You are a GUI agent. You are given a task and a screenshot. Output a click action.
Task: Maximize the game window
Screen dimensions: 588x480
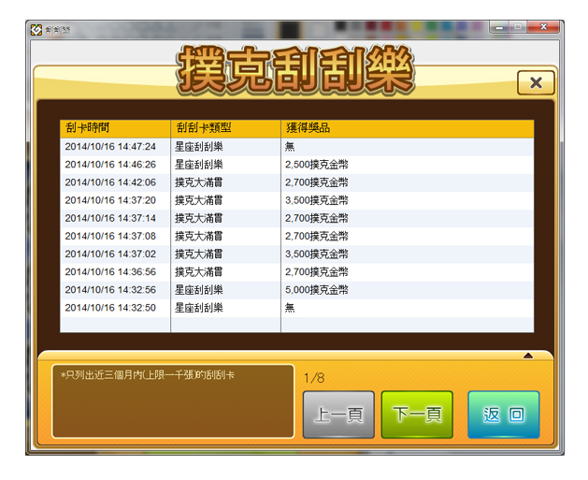pyautogui.click(x=518, y=28)
